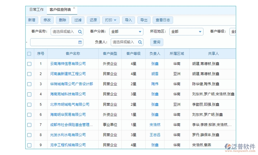Open the calendar icon on the date field
Screen dimensions: 258x155
[80, 42]
